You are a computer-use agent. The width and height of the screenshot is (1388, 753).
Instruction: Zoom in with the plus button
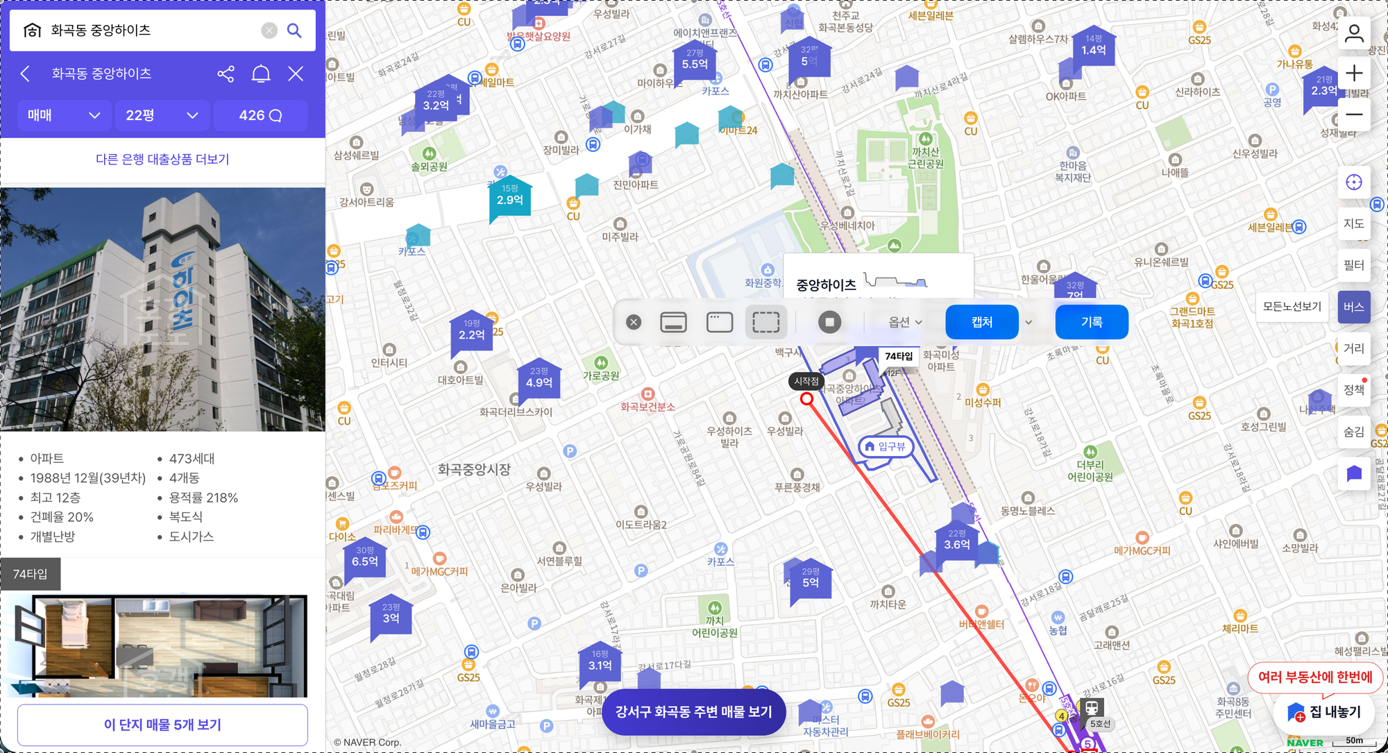coord(1353,73)
